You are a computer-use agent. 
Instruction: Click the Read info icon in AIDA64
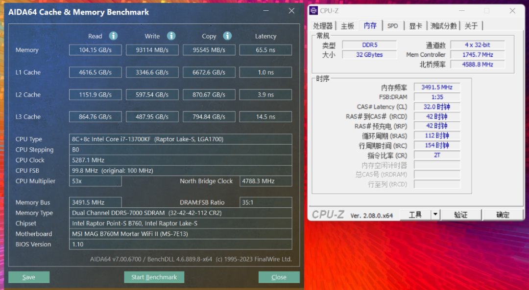113,36
